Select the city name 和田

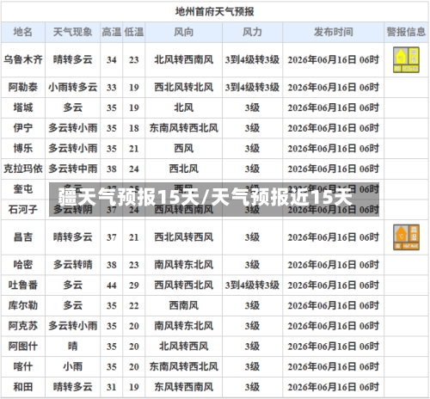(x=23, y=387)
